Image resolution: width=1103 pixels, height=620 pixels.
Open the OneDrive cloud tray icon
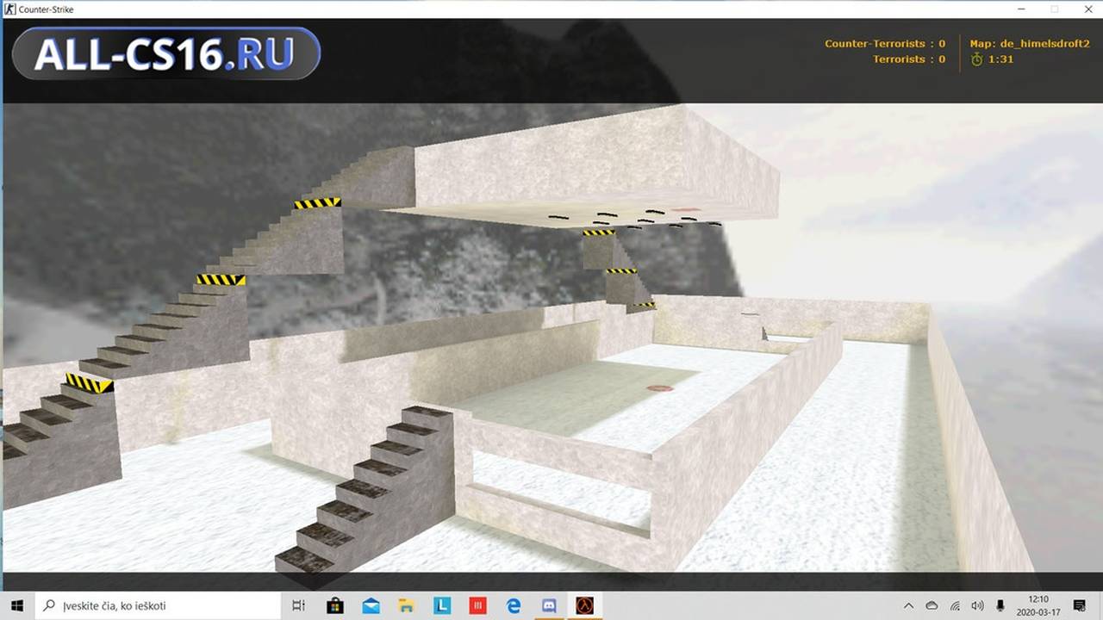pyautogui.click(x=932, y=605)
